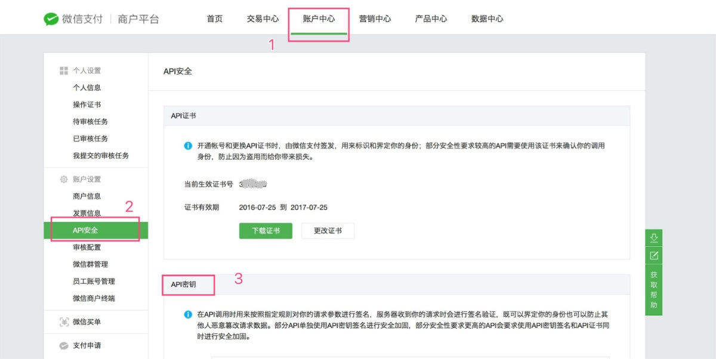
Task: Click the WeChat Pay logo
Action: 51,19
